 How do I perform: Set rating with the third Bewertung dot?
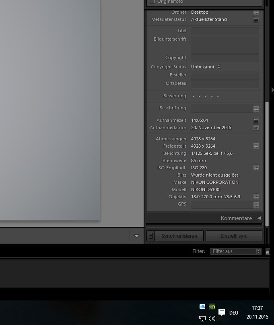(206, 97)
